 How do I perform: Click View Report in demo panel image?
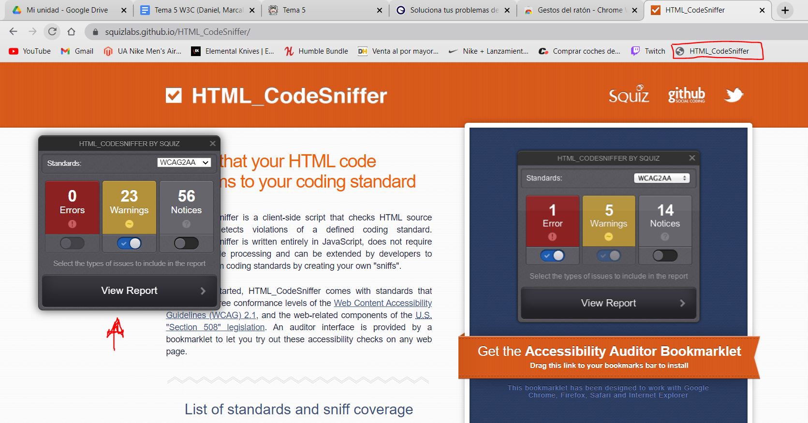[608, 303]
